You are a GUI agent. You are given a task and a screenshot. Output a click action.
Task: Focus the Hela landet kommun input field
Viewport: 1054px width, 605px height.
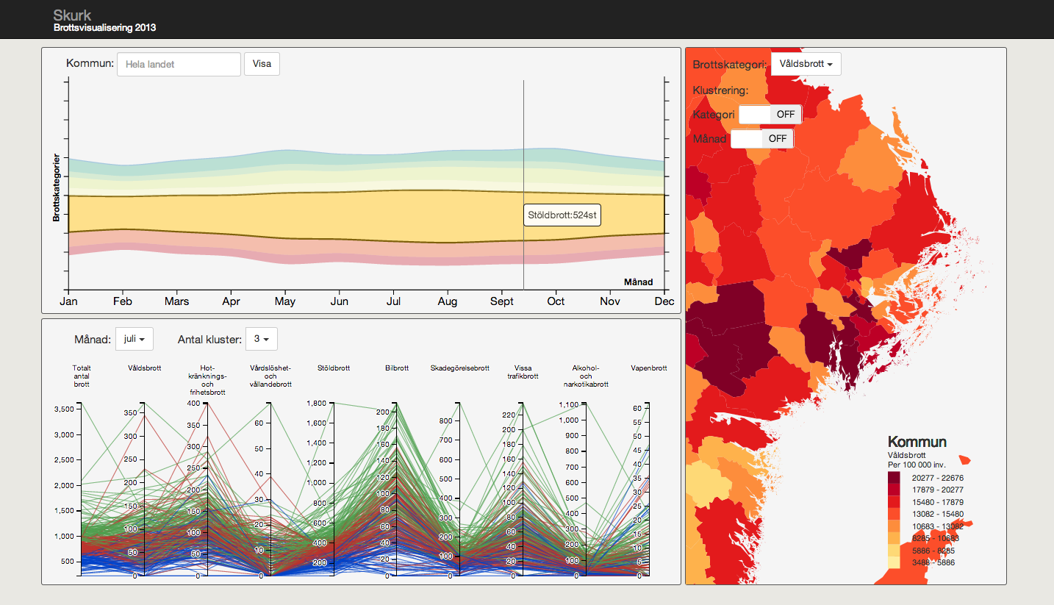coord(179,64)
